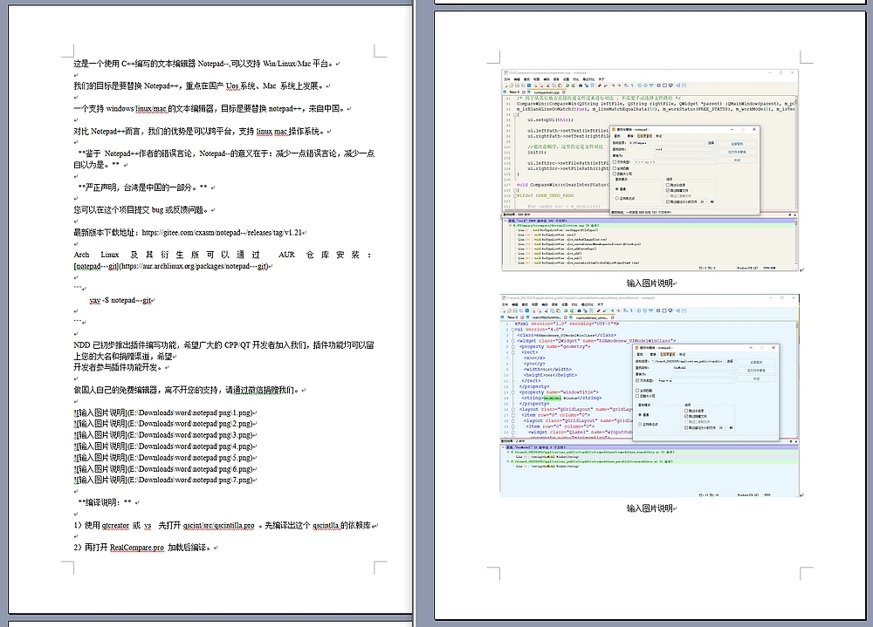Click the image path line ending "1.png)"
Viewport: 873px width, 627px height.
tap(164, 412)
